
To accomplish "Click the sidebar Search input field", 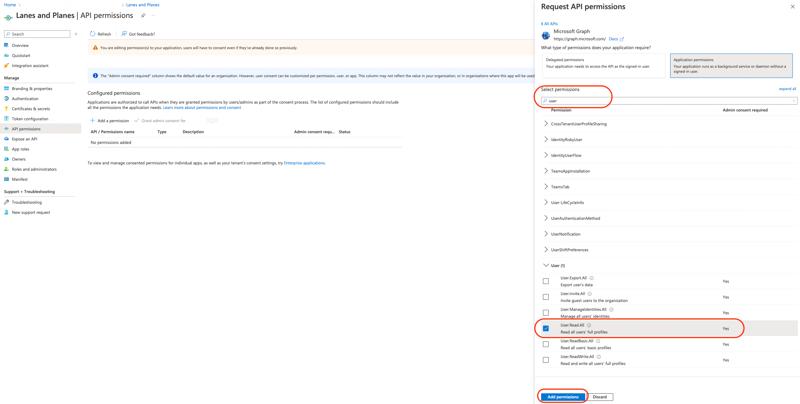I will 37,34.
